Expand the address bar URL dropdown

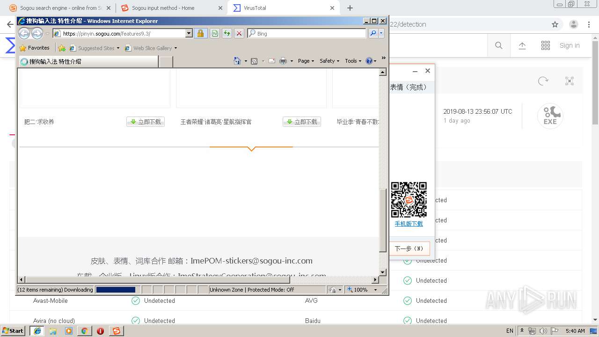(x=189, y=33)
